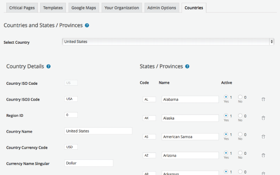This screenshot has width=280, height=175.
Task: Set American Samoa active to No
Action: [x=240, y=134]
